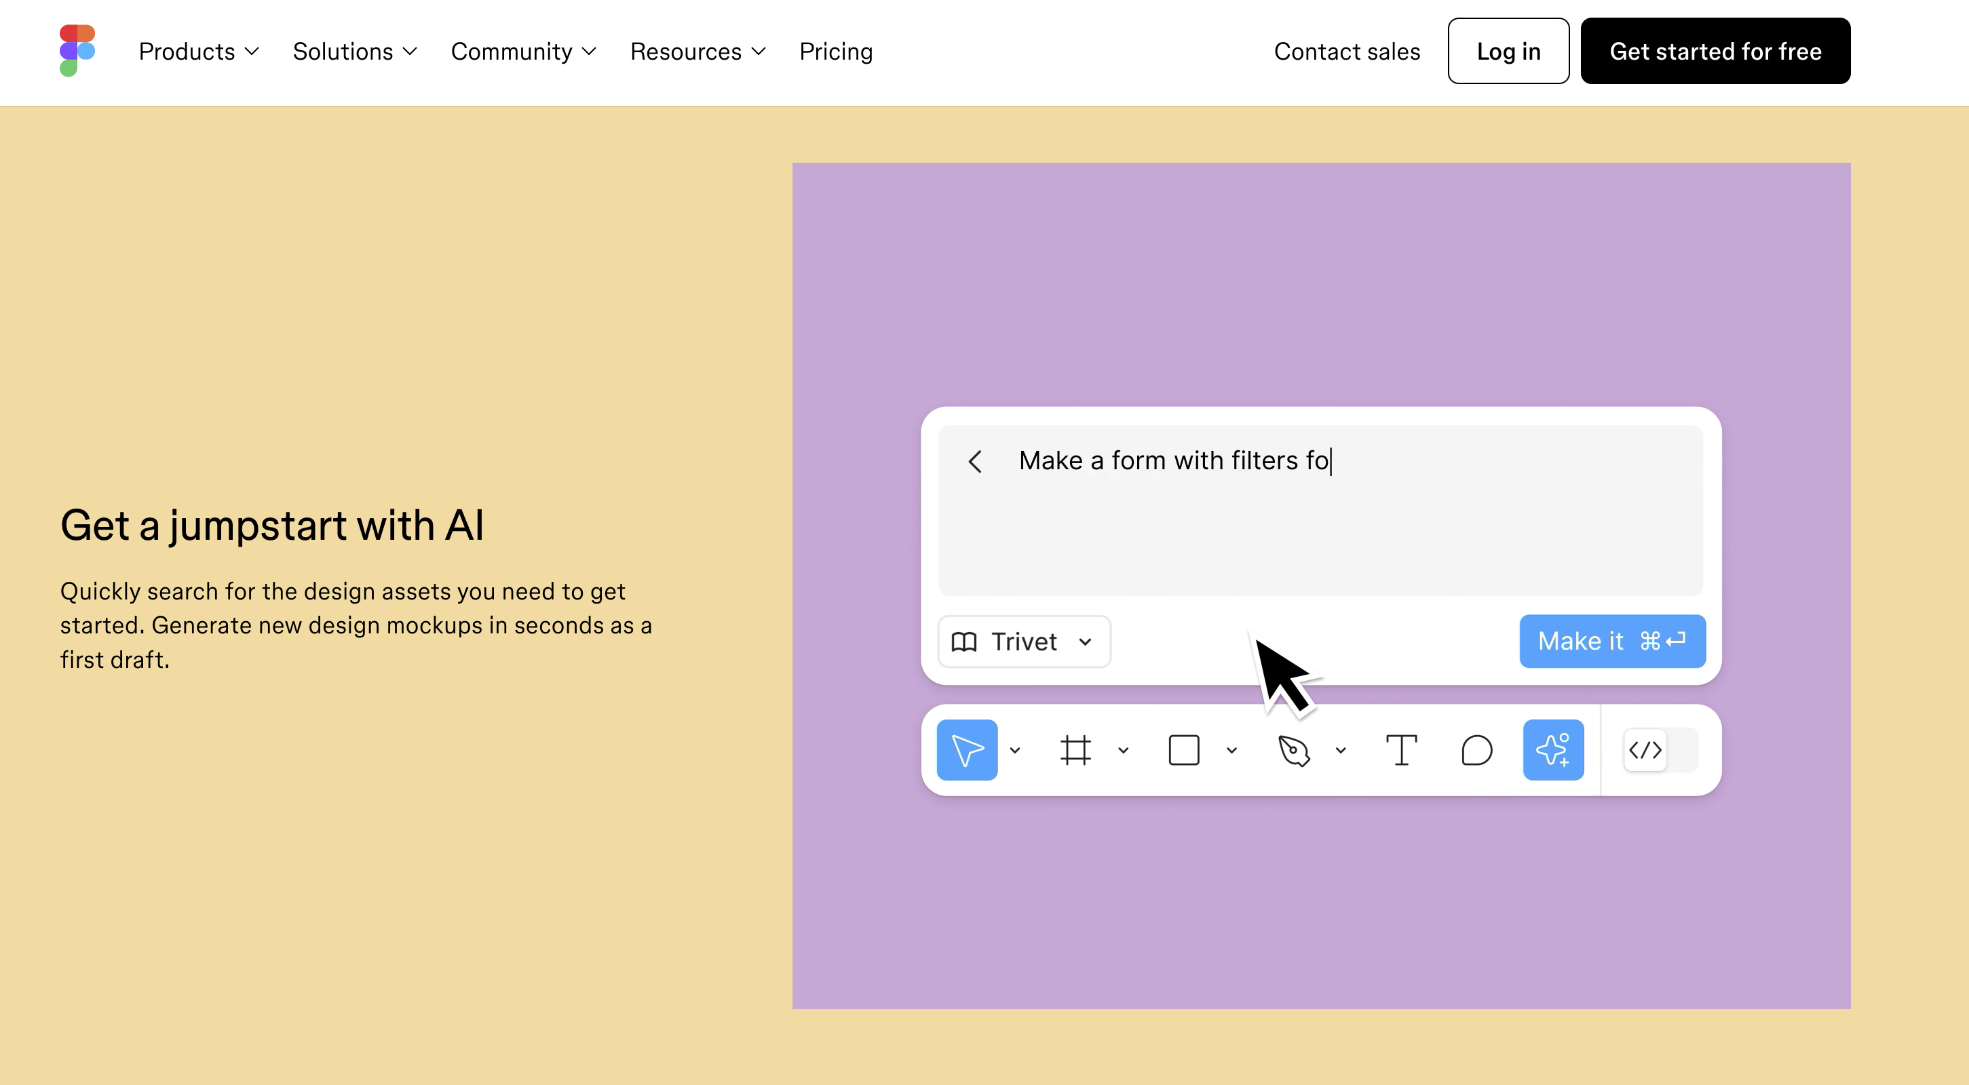Expand Rectangle shape options chevron
The width and height of the screenshot is (1969, 1085).
[x=1232, y=750]
